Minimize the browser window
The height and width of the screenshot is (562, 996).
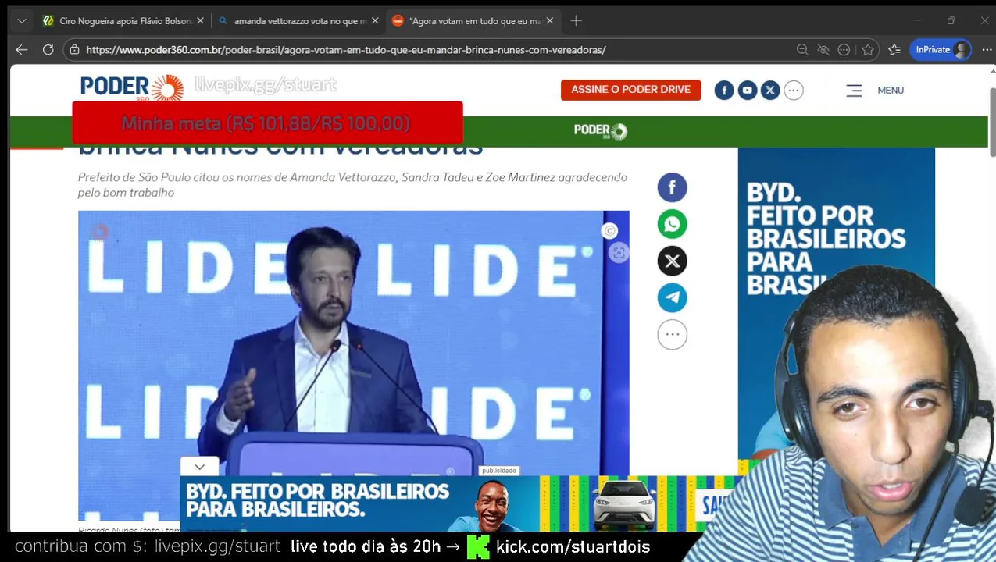918,21
